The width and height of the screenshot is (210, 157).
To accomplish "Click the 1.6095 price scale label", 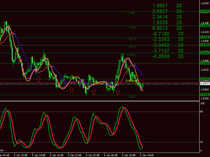I will point(205,41).
